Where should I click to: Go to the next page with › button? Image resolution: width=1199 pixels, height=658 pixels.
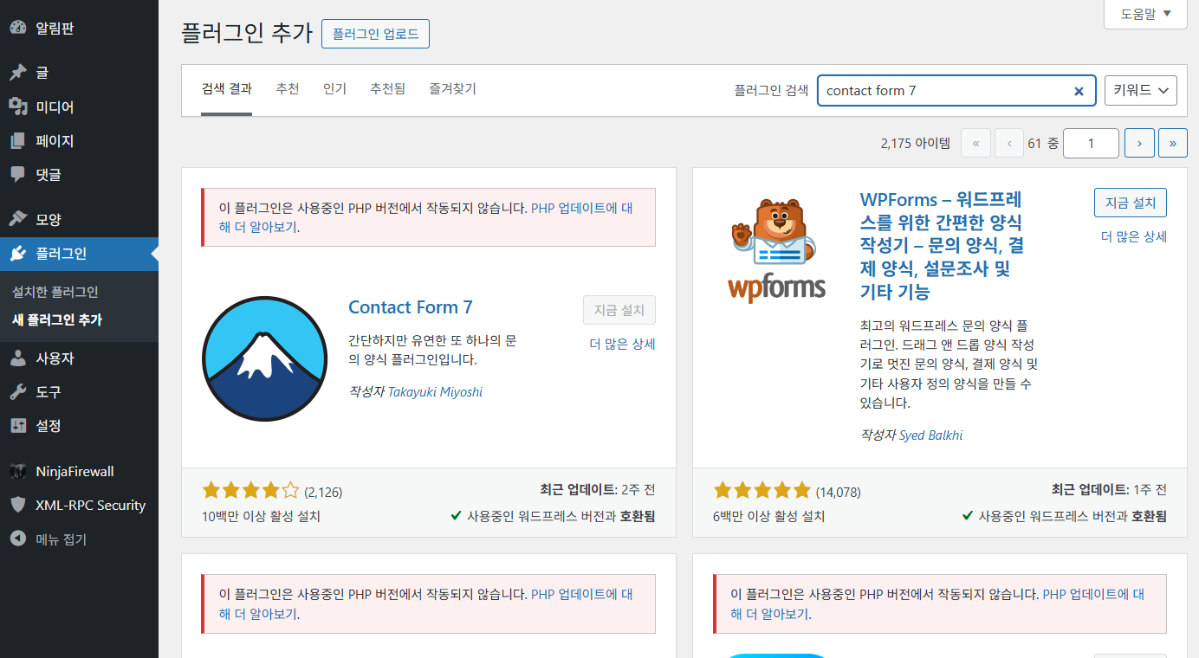1139,143
